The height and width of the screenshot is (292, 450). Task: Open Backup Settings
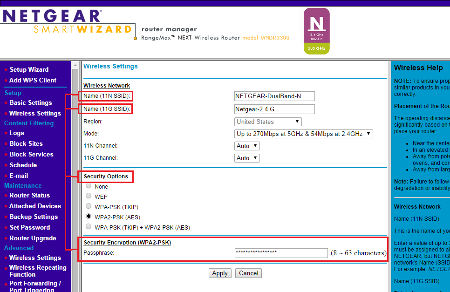[x=34, y=217]
